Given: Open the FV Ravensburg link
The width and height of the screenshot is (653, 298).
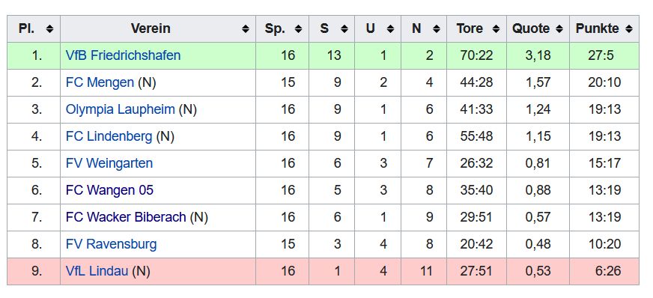Looking at the screenshot, I should tap(111, 244).
